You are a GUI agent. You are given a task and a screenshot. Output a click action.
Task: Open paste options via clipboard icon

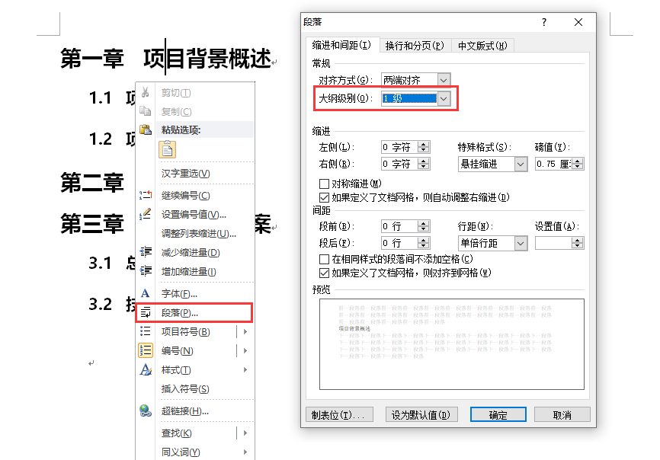click(145, 129)
